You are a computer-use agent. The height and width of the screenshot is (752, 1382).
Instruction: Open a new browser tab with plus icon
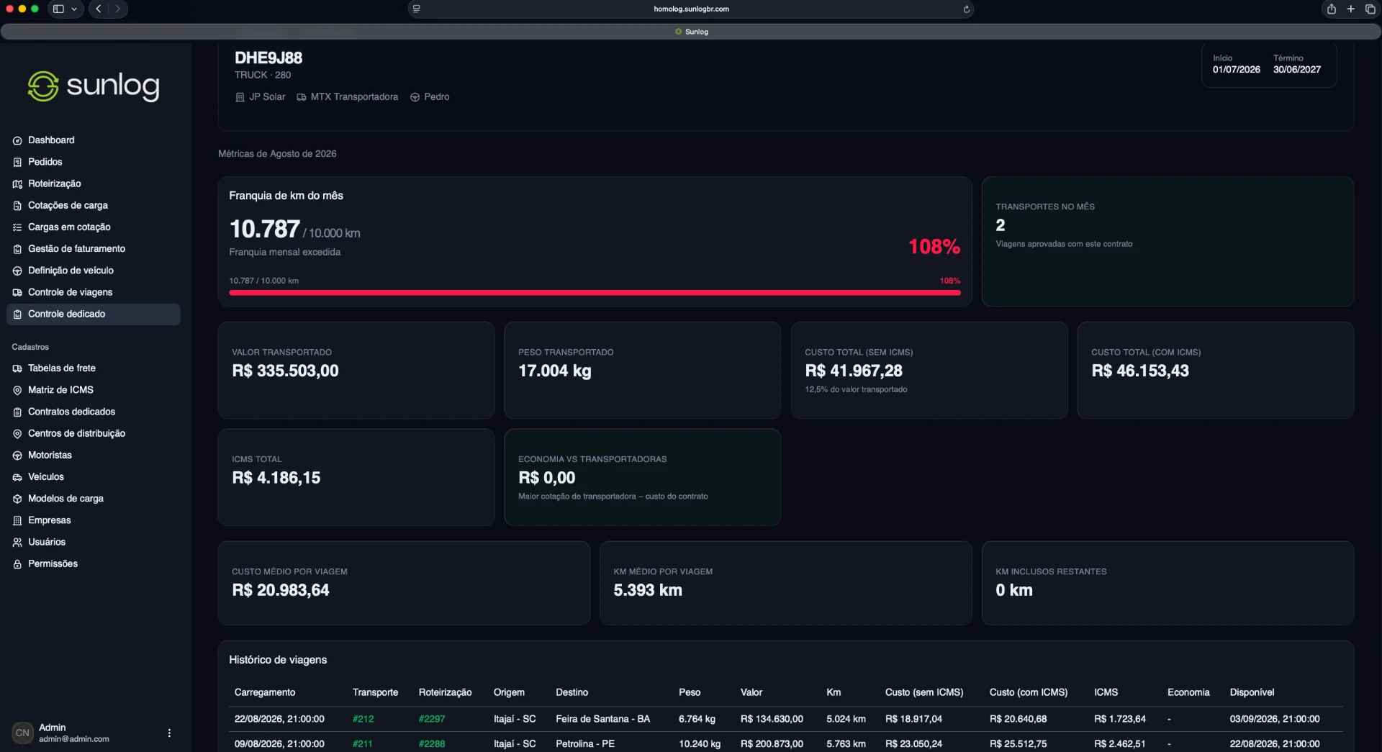1350,9
